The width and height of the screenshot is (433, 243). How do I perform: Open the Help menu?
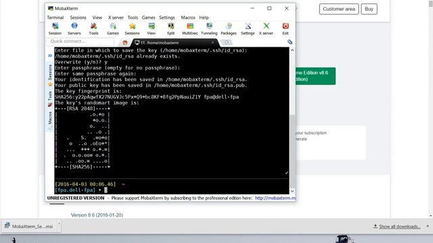[x=204, y=18]
